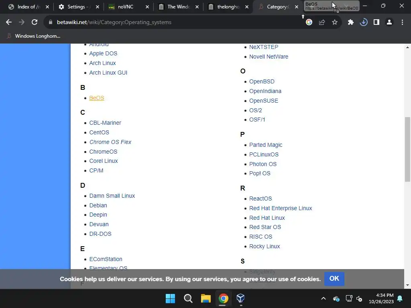This screenshot has height=308, width=411.
Task: Open the CBL-Mariner link
Action: pyautogui.click(x=105, y=123)
